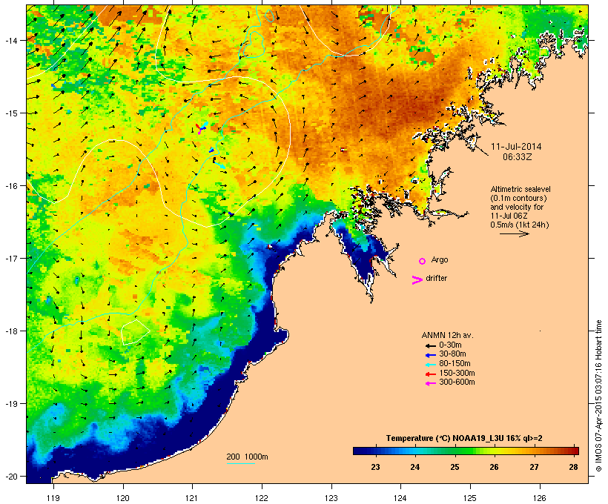The image size is (608, 504).
Task: Click the colorbar tick label '28'
Action: [574, 467]
